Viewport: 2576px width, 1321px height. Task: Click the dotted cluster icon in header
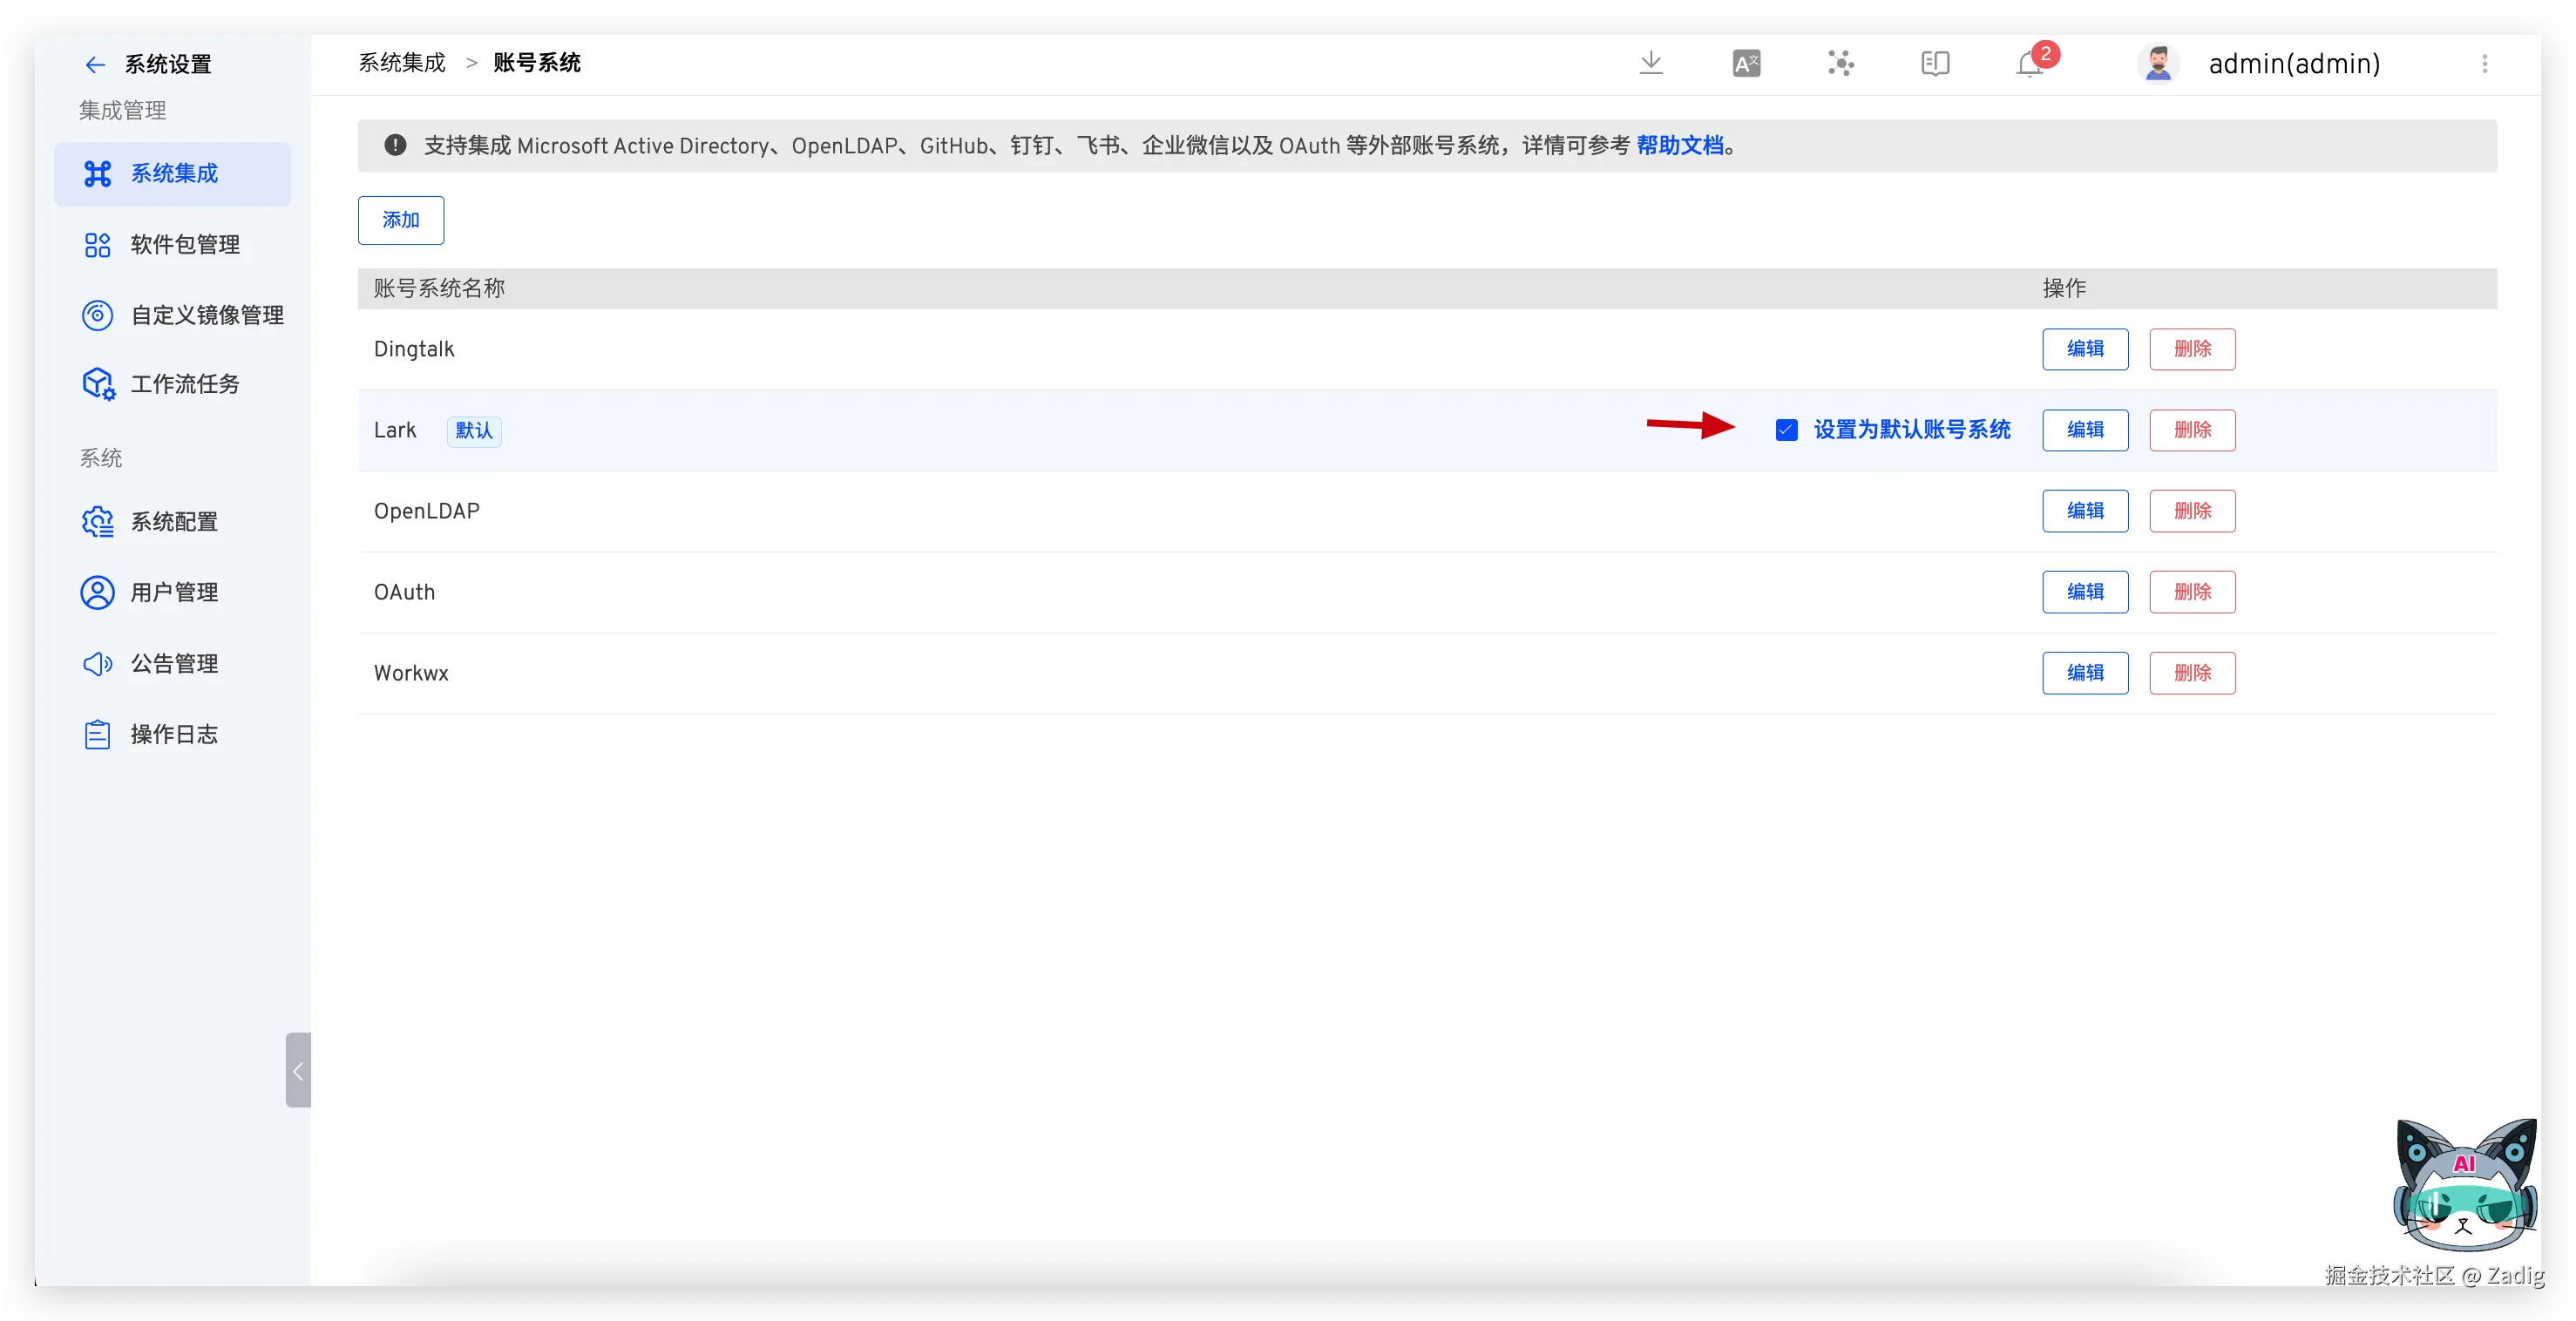pos(1840,64)
